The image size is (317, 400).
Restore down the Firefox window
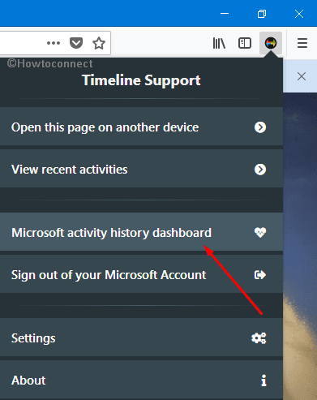[x=262, y=13]
